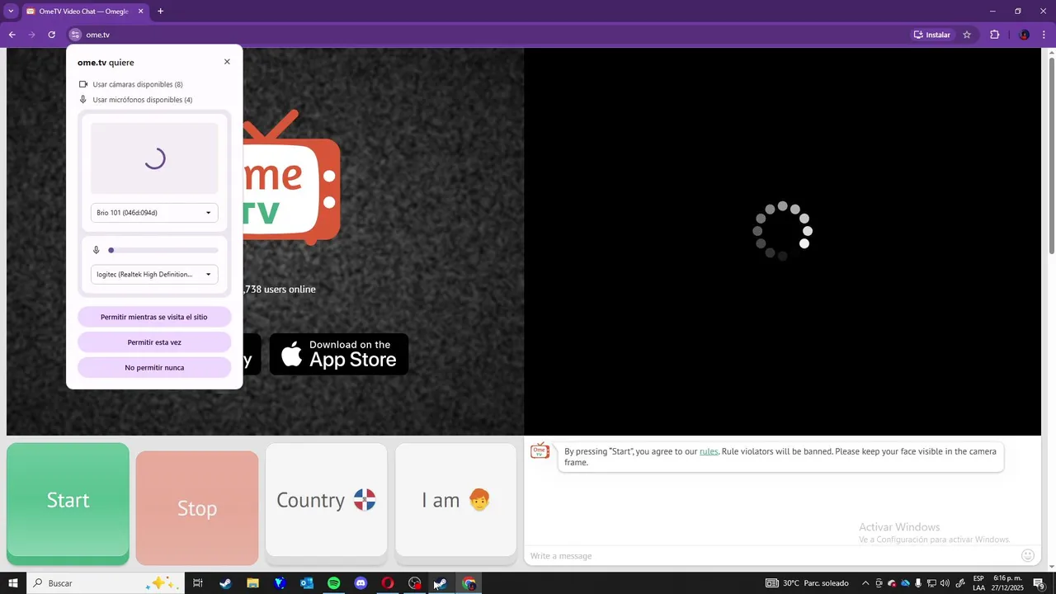Screen dimensions: 1056x594
Task: Open Outlook from the taskbar
Action: pos(307,583)
